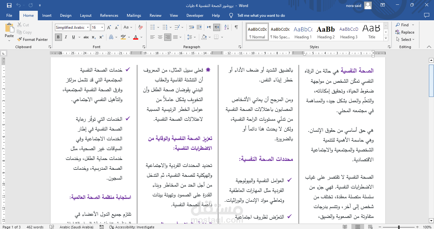Open the File menu
434x229 pixels.
click(x=9, y=16)
